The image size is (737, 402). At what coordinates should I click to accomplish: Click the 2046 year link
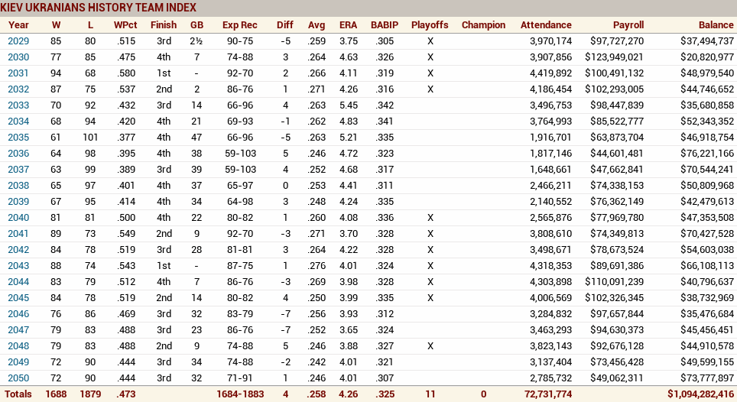pyautogui.click(x=18, y=314)
